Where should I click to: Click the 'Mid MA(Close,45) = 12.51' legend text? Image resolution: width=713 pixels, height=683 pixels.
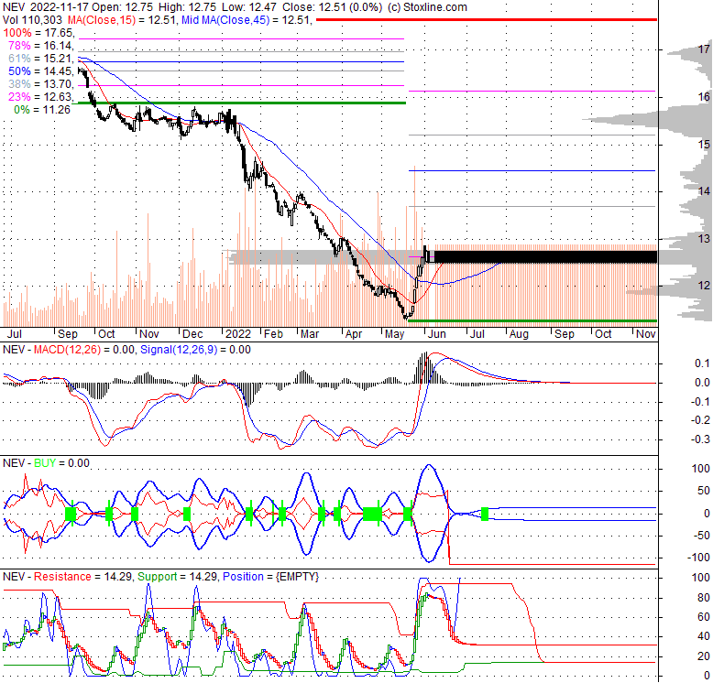(x=247, y=20)
